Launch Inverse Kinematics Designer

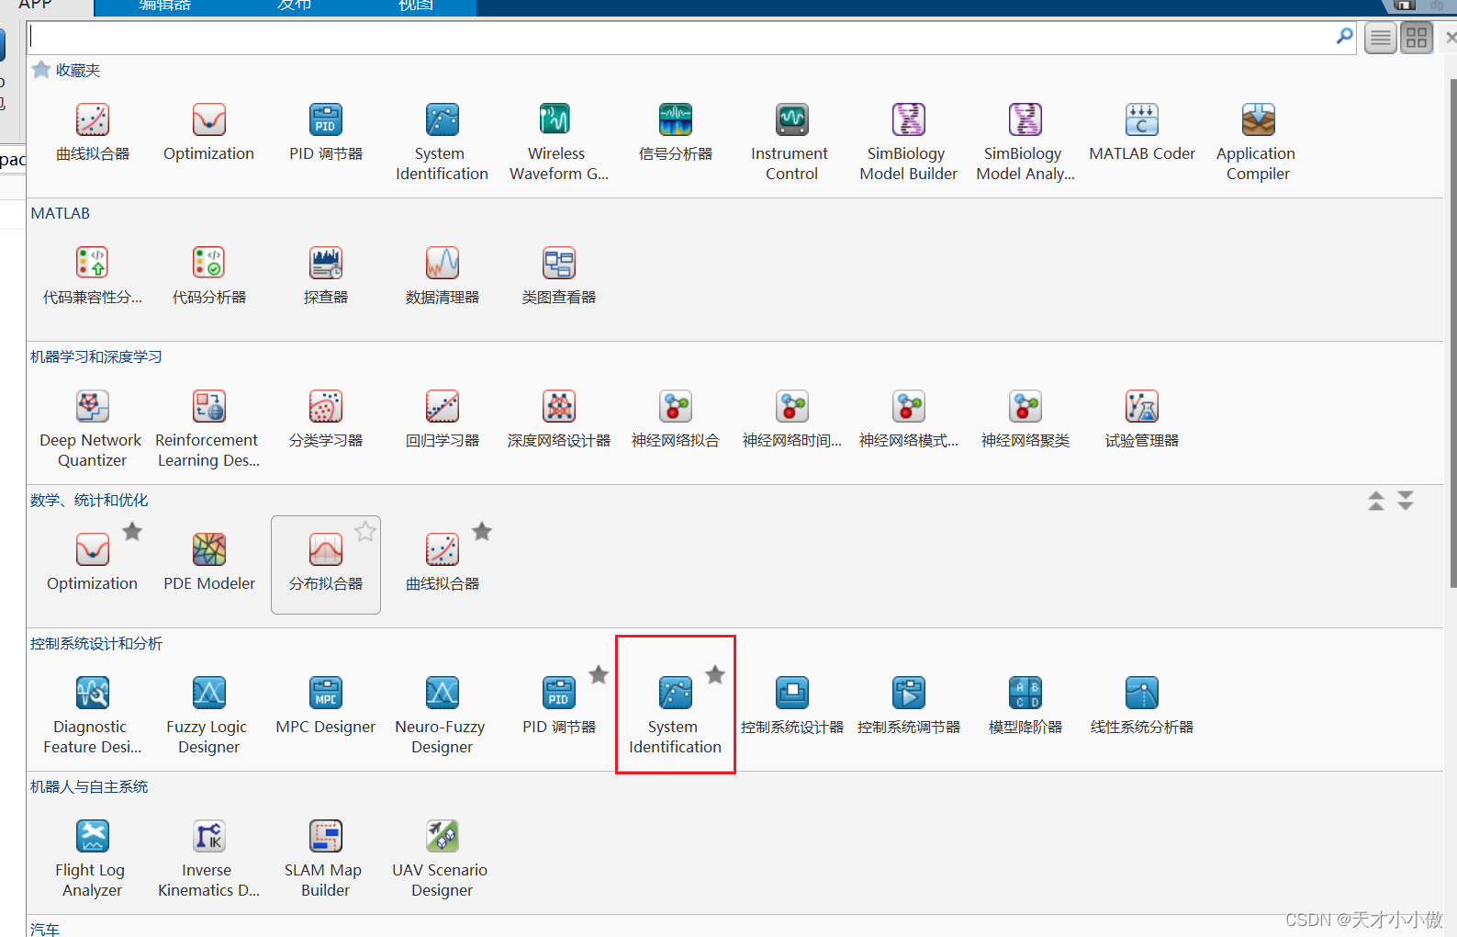pos(209,858)
